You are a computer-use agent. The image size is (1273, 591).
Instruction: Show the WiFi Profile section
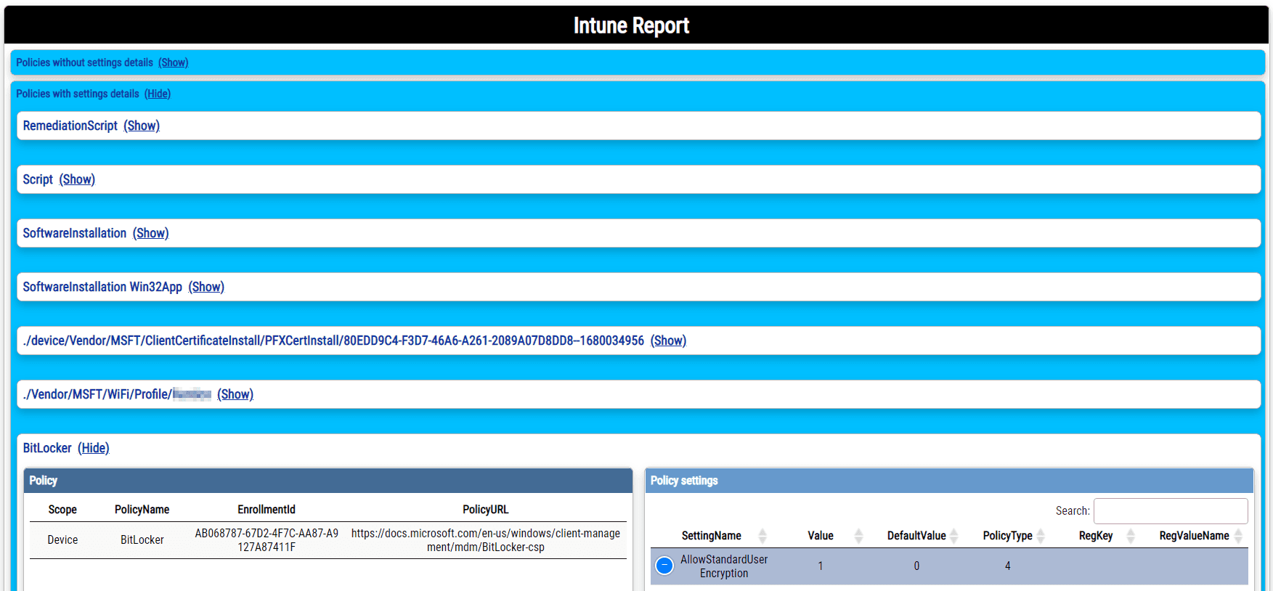(x=235, y=394)
